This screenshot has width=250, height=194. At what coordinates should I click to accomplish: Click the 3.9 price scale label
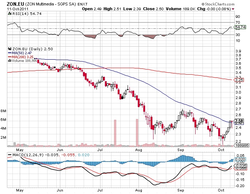click(x=238, y=51)
